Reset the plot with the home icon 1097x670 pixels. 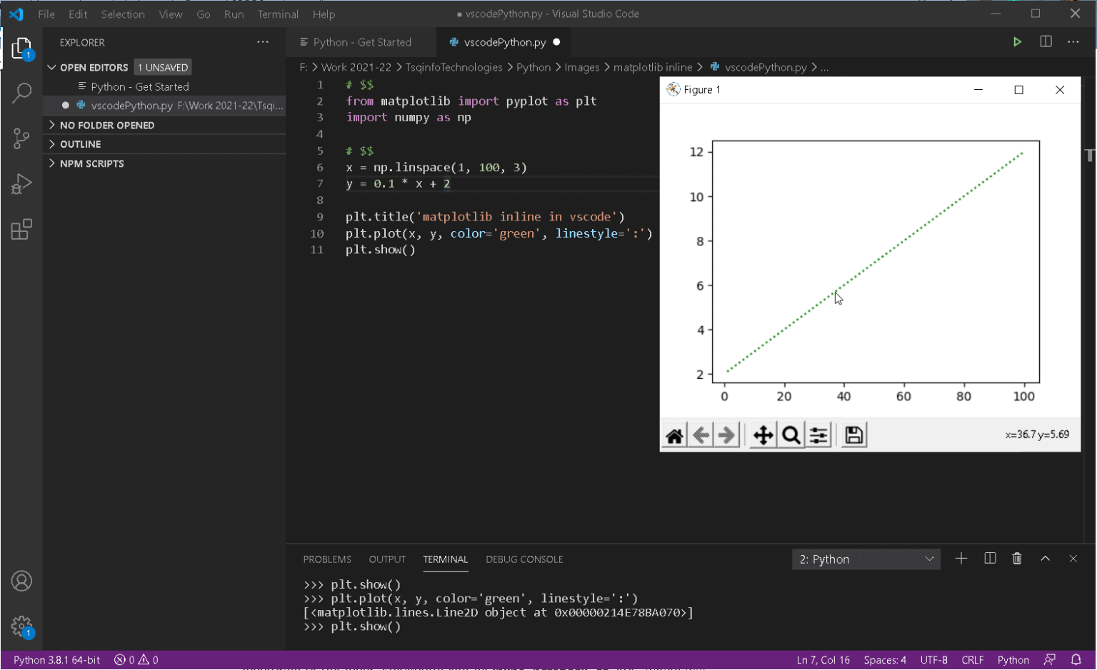click(x=674, y=434)
